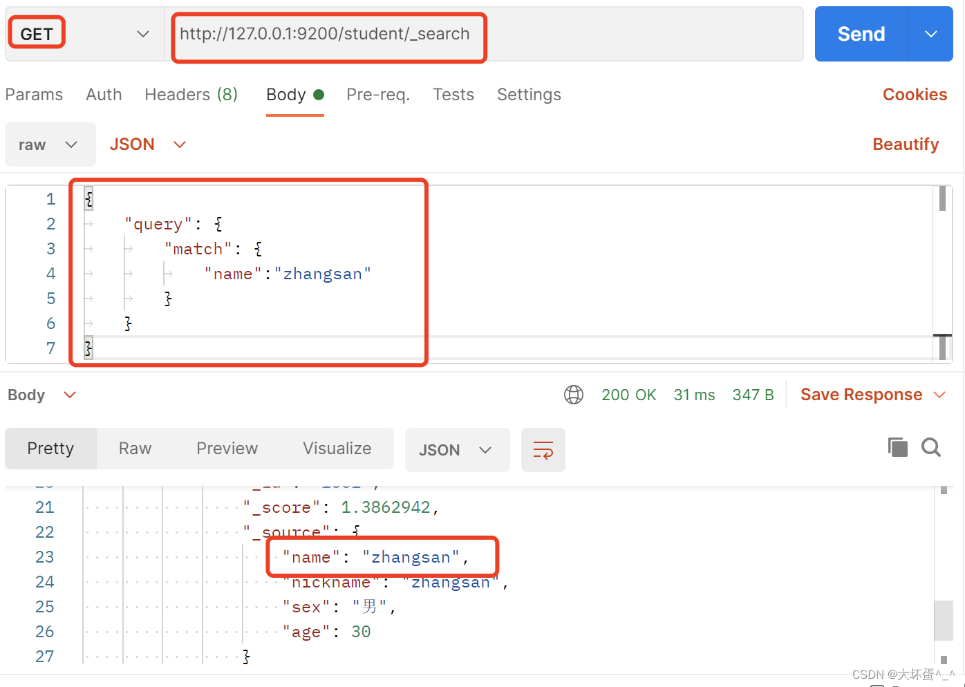
Task: Open the response Body dropdown
Action: tap(41, 395)
